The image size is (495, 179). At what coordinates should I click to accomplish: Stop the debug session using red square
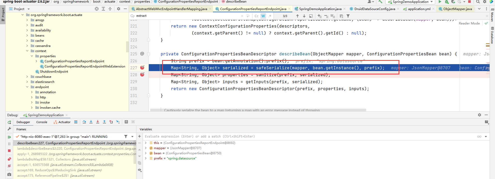point(9,151)
